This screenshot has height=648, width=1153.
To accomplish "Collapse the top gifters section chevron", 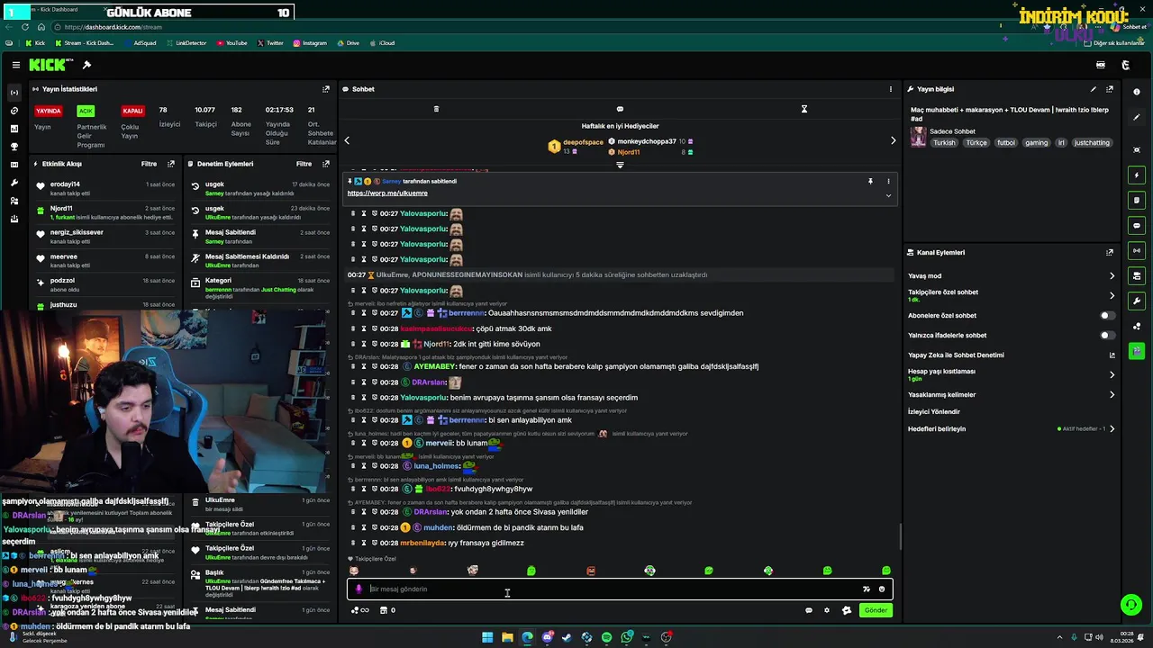I will click(620, 166).
